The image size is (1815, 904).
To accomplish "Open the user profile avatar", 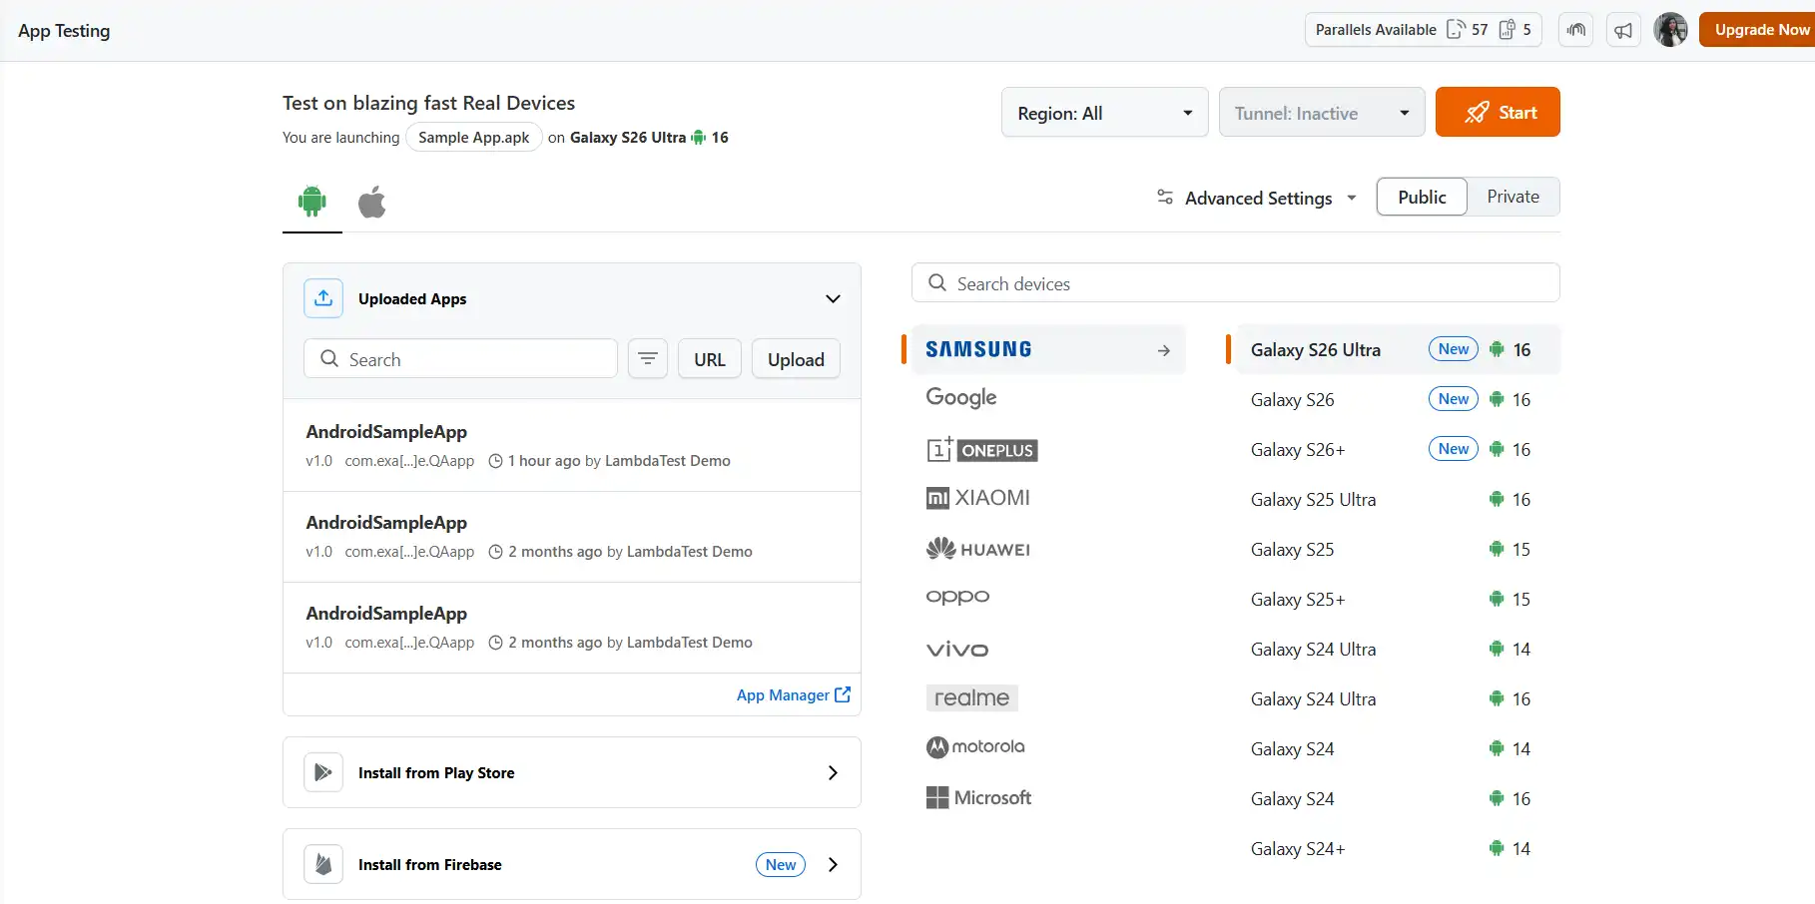I will tap(1670, 29).
